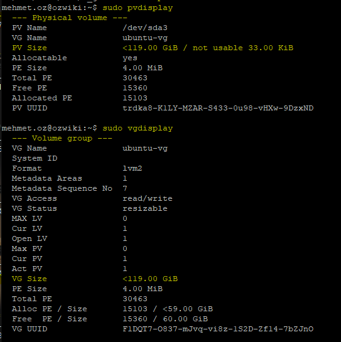
Task: Click the VG Access read/write value
Action: pyautogui.click(x=148, y=198)
